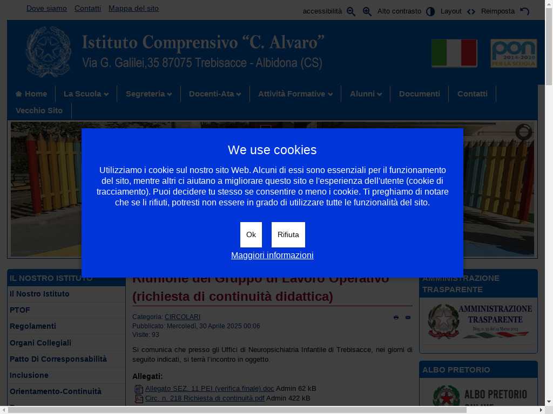Click the Reimposta undo arrow icon

coord(525,12)
